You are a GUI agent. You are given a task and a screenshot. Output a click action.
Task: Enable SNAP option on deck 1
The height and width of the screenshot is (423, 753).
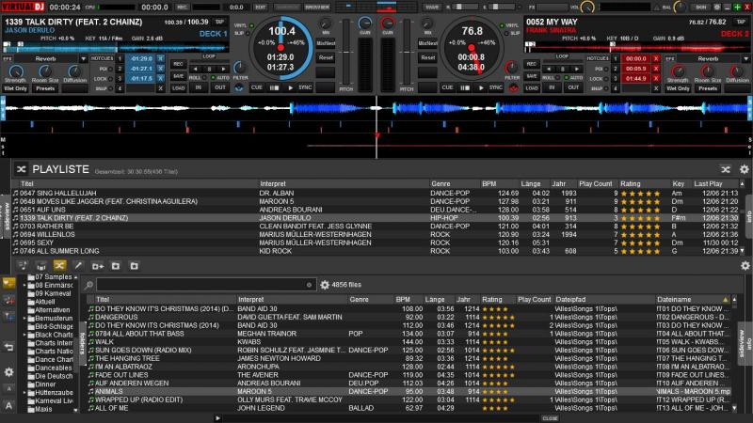(x=111, y=88)
